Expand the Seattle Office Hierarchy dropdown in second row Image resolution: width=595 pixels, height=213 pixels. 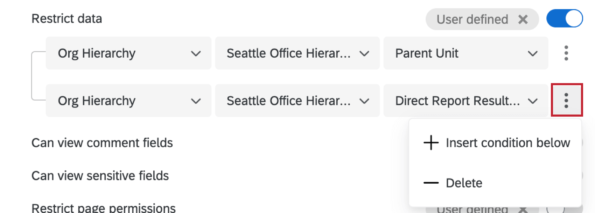pos(297,101)
